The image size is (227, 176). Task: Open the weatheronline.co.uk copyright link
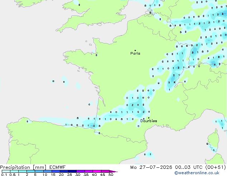[x=197, y=173]
